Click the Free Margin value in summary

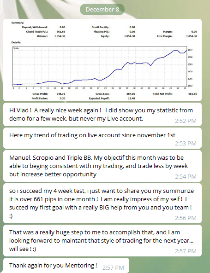[192, 36]
